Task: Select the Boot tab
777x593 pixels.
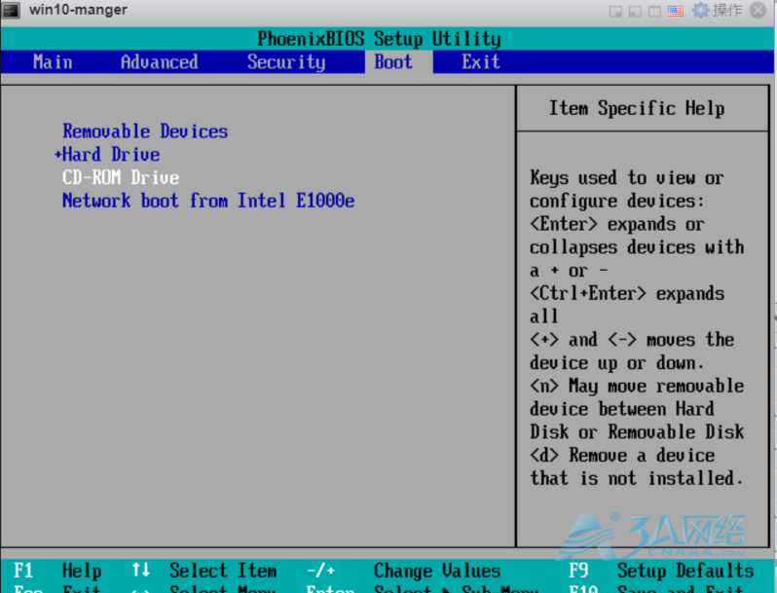Action: click(393, 62)
